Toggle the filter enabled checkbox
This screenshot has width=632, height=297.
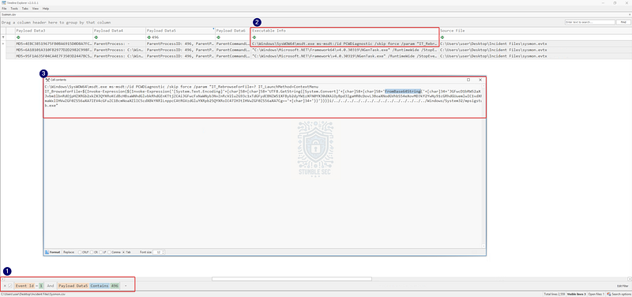pyautogui.click(x=10, y=286)
